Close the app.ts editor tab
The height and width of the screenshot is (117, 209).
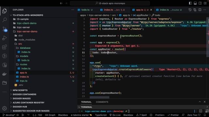[151, 10]
